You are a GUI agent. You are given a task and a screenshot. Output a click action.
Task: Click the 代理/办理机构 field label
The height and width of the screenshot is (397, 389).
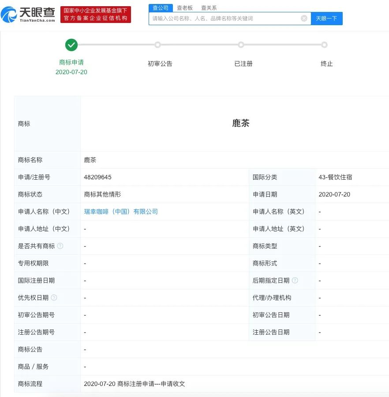[x=272, y=298]
